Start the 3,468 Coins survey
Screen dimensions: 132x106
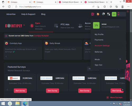tap(85, 91)
